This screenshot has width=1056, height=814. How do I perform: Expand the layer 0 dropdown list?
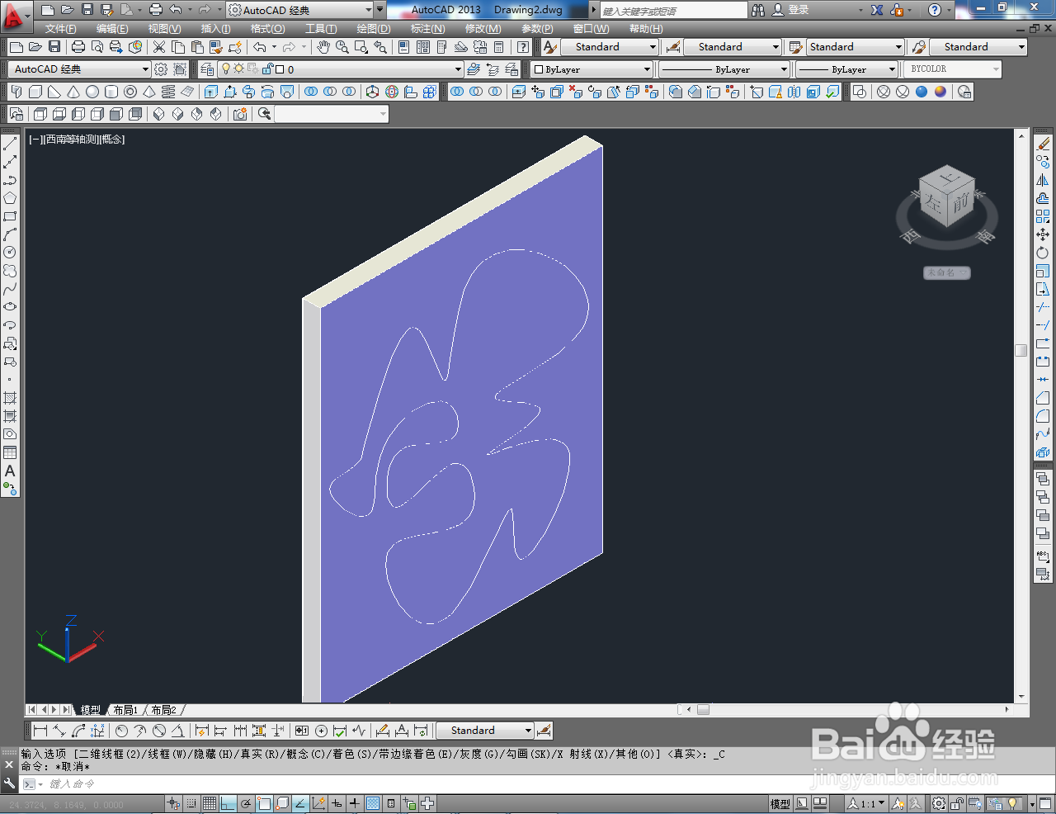(x=458, y=69)
